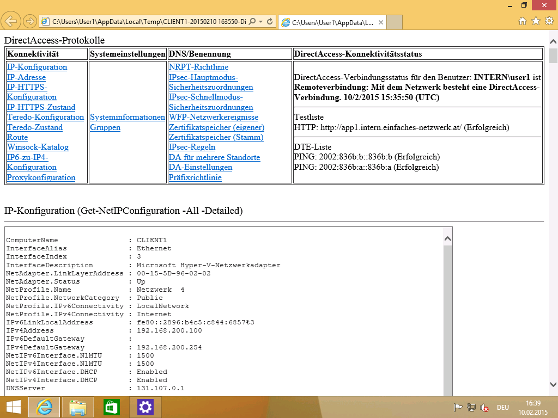Open Internet Explorer from the taskbar
Viewport: 558px width, 418px height.
point(44,407)
